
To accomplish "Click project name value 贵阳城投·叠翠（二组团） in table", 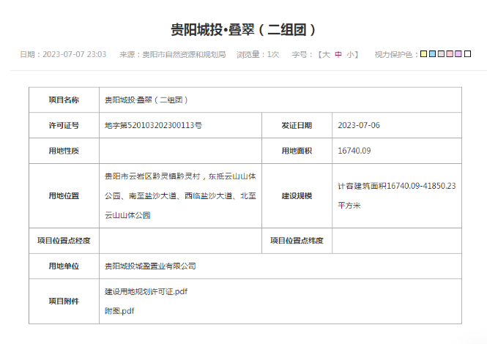I will tap(146, 100).
